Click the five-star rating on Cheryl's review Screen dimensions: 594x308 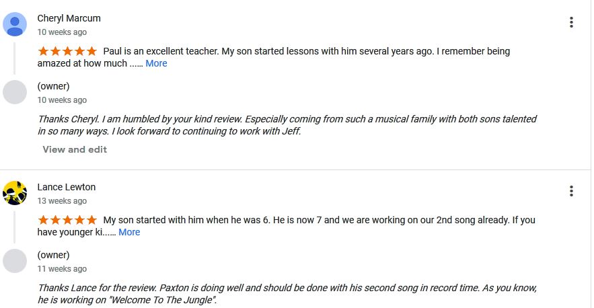(x=67, y=51)
